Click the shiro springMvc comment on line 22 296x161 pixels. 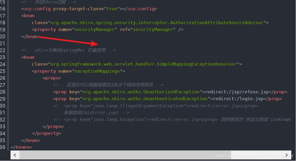click(x=69, y=50)
